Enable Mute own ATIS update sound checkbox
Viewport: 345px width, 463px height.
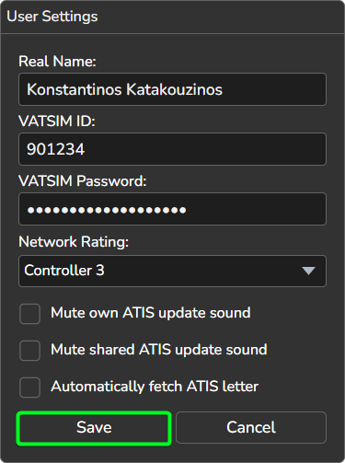(x=29, y=314)
